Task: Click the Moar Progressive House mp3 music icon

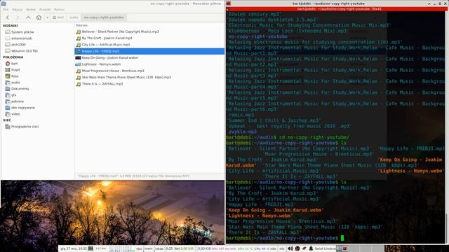Action: [x=78, y=71]
